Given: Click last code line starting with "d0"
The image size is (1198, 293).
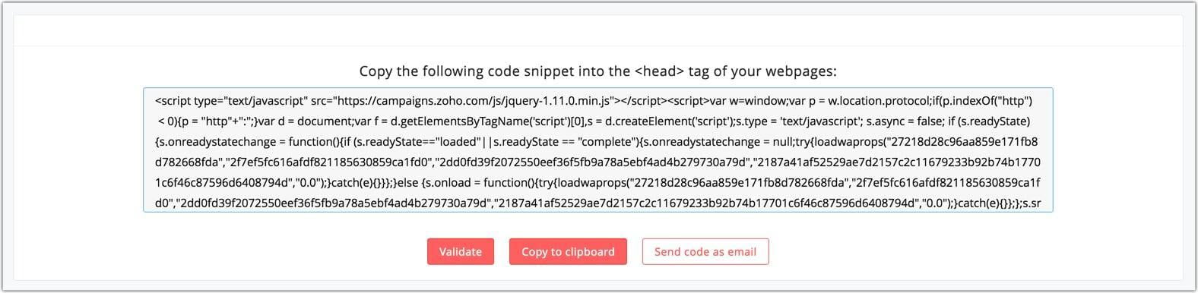Looking at the screenshot, I should (597, 203).
